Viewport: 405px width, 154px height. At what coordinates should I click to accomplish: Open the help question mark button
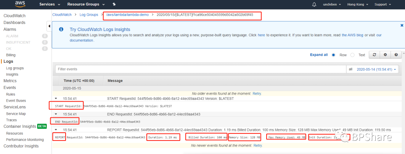396,55
